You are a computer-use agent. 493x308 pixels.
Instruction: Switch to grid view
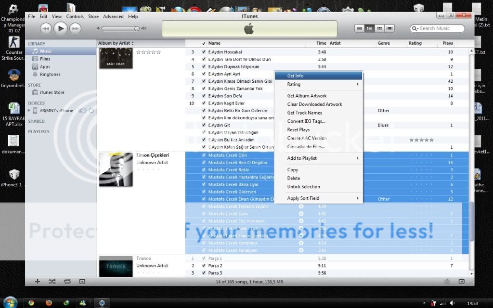[379, 28]
